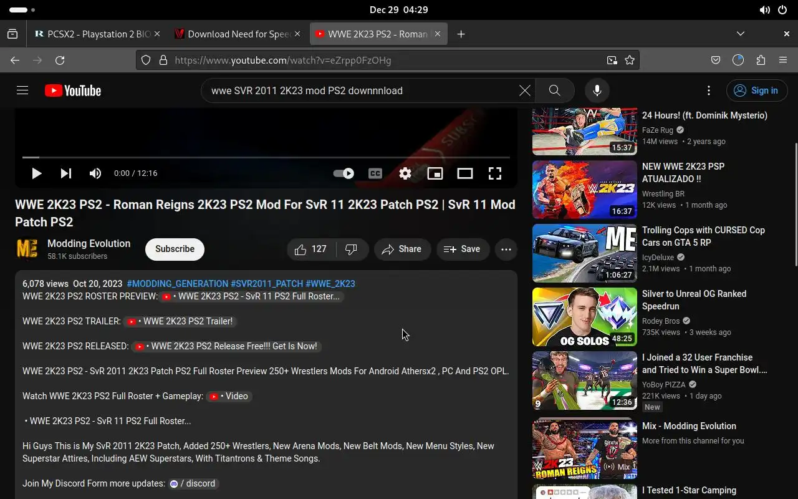The height and width of the screenshot is (499, 798).
Task: Open picture-in-picture from address bar
Action: coord(612,61)
